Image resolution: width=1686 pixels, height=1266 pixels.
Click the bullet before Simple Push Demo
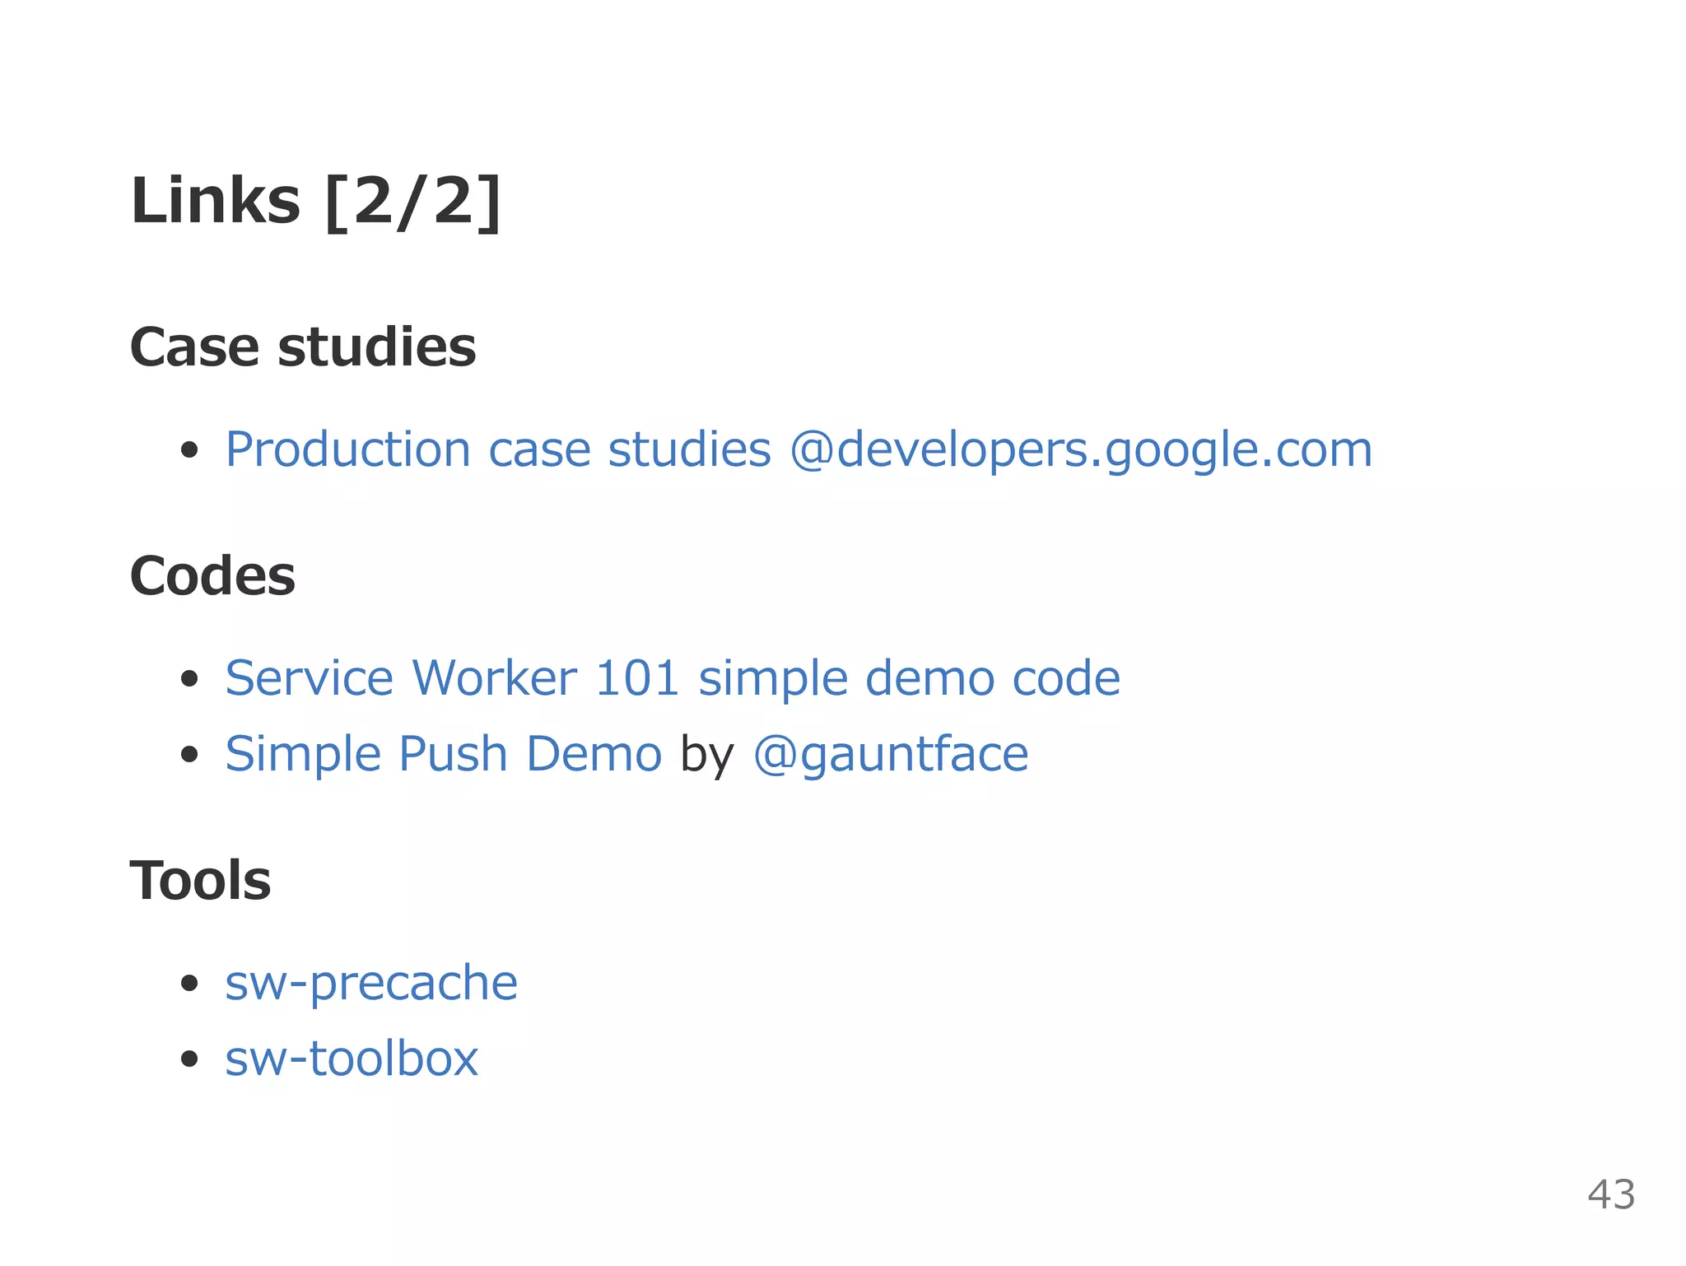click(x=190, y=756)
